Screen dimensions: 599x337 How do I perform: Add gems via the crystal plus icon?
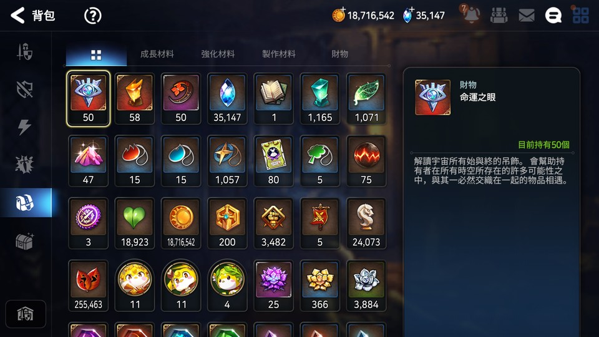[x=408, y=15]
